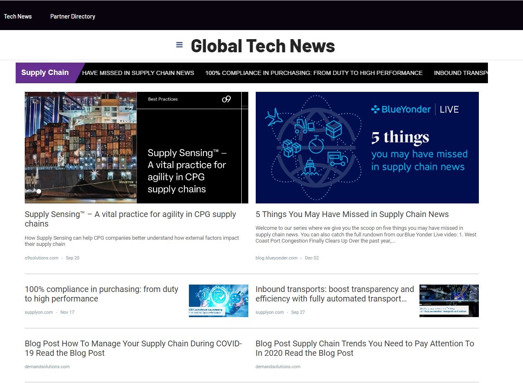Image resolution: width=523 pixels, height=383 pixels.
Task: Click the 'Dec 02' date text
Action: 312,258
